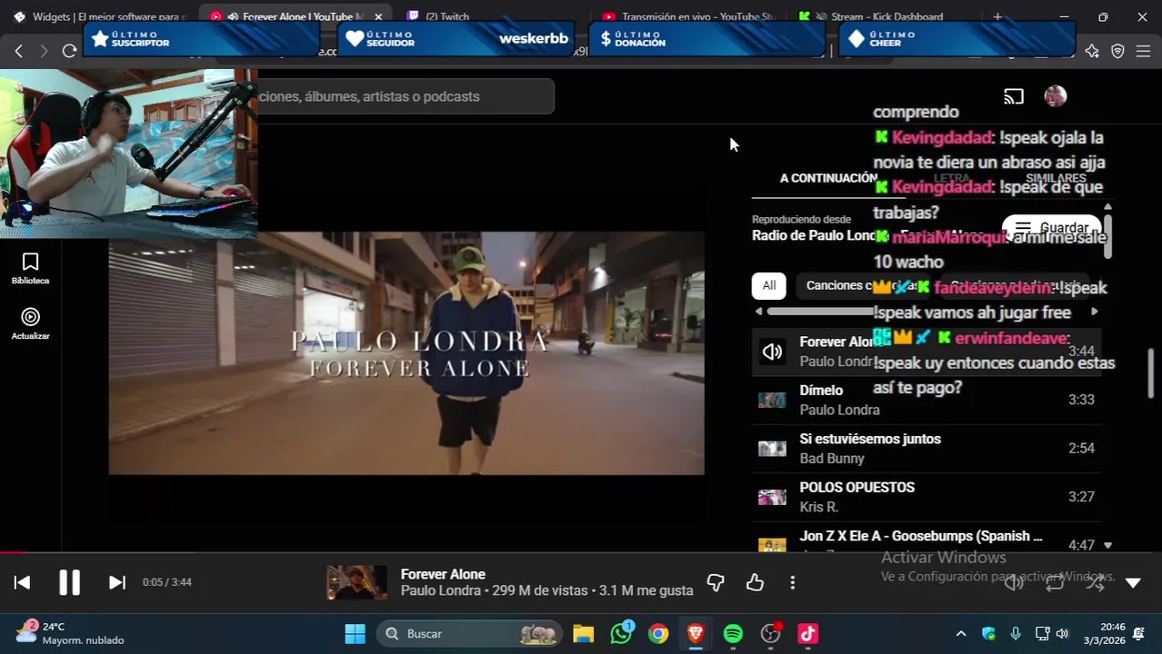Open the Windows Start menu
This screenshot has width=1162, height=654.
tap(355, 633)
